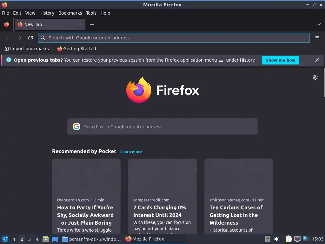Open Smithsonian Getting Lost in Wilderness article
This screenshot has width=325, height=244.
236,215
